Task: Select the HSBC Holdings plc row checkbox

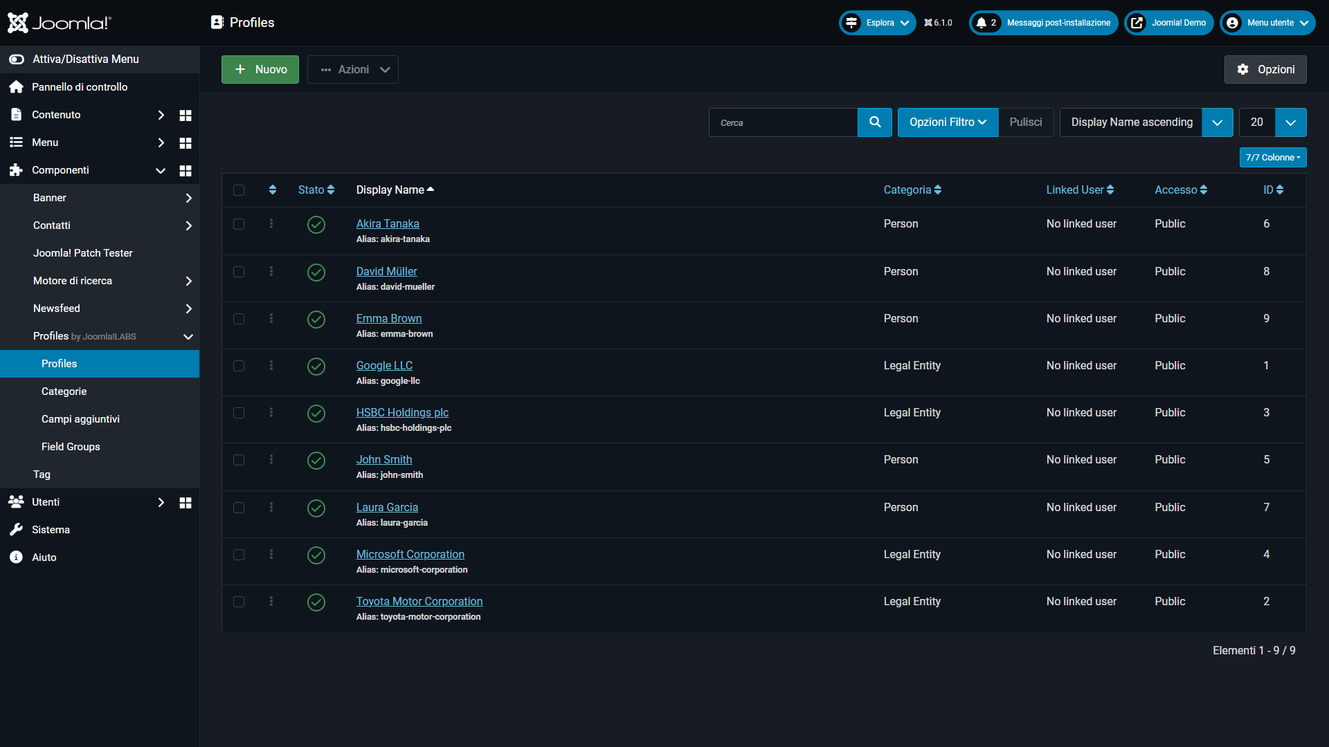Action: [x=239, y=413]
